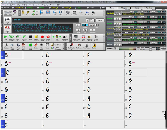Click the New song icon
Image resolution: width=167 pixels, height=130 pixels.
(23, 13)
